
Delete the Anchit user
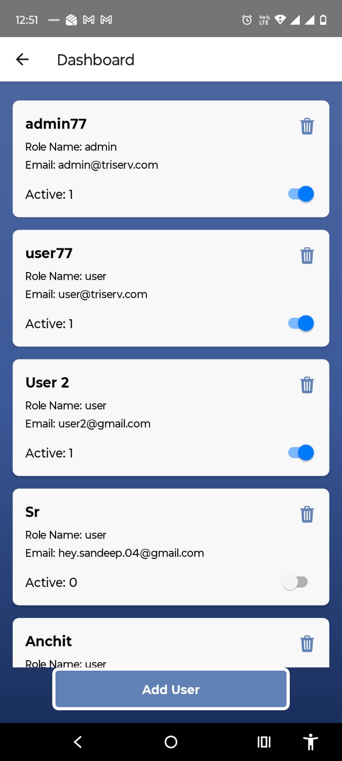[x=307, y=644]
